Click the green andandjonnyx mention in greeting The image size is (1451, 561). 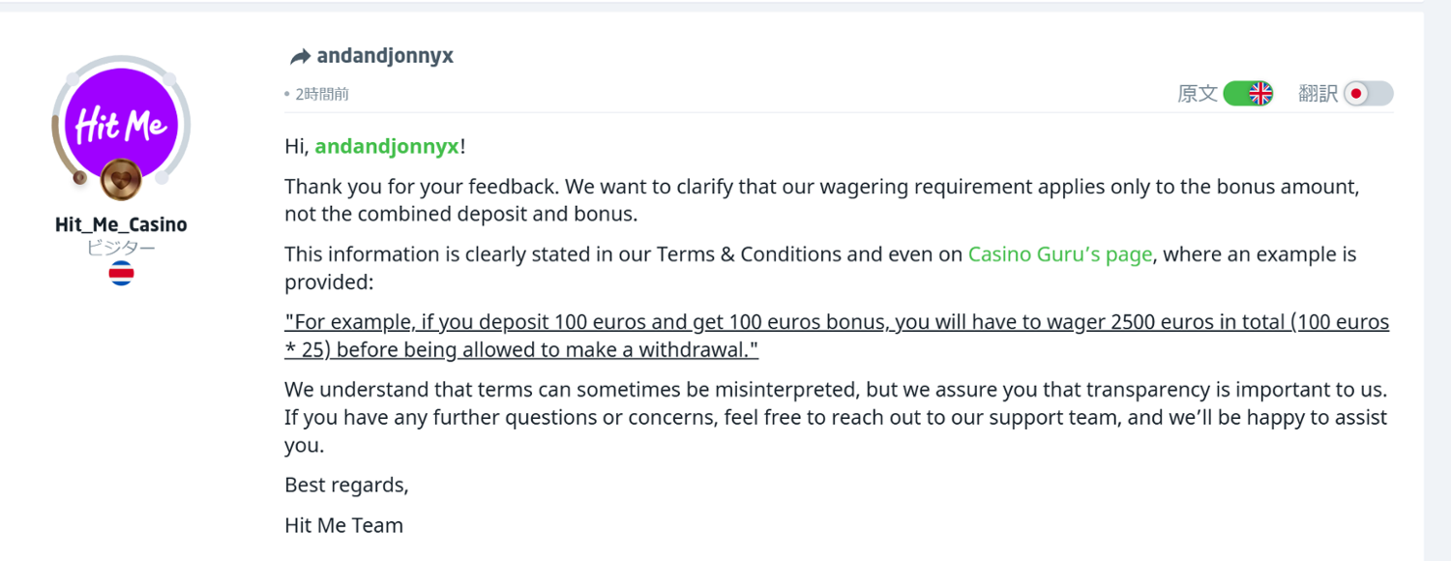pos(387,146)
